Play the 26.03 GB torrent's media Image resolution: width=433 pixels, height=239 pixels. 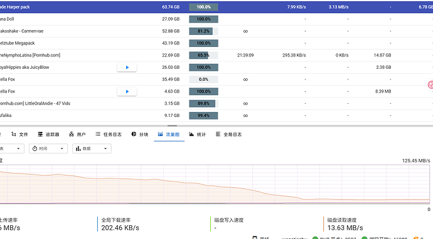(x=127, y=68)
